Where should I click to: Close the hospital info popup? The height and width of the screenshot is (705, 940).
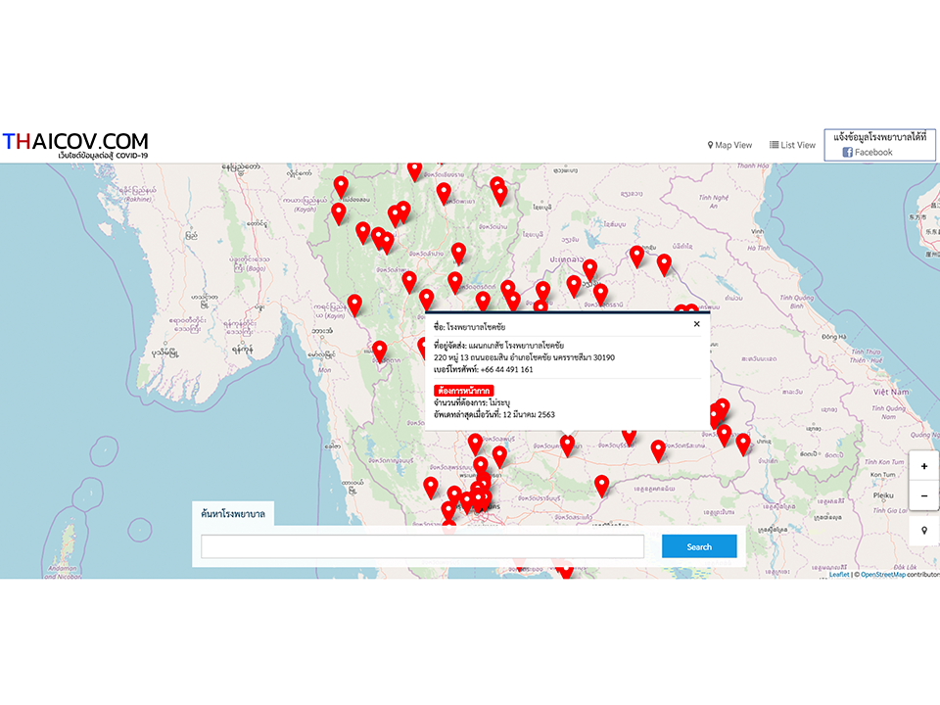click(x=696, y=324)
